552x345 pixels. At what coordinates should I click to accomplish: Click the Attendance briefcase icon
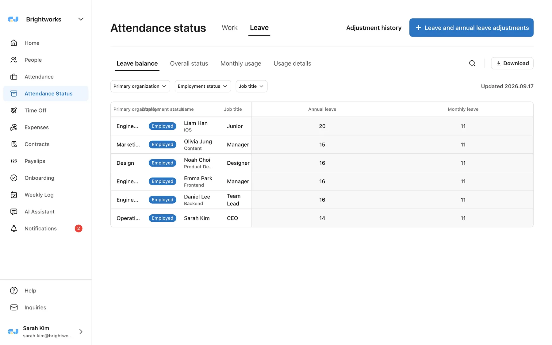[x=14, y=77]
